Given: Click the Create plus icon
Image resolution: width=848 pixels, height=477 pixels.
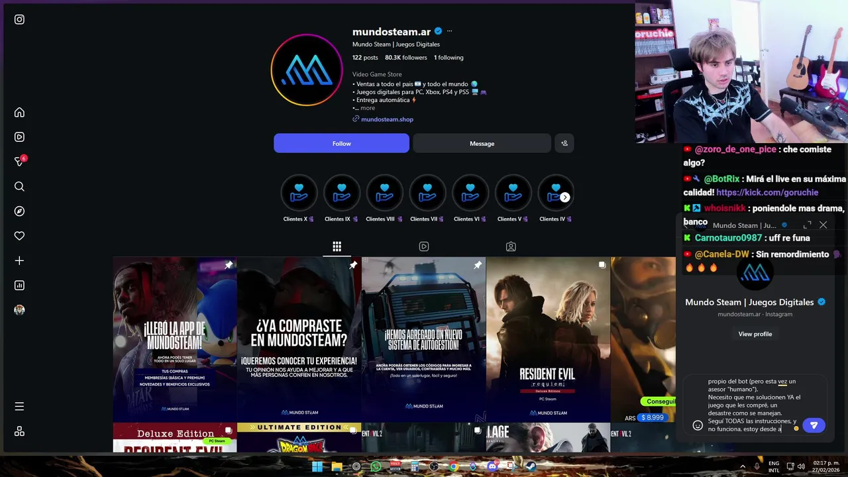Looking at the screenshot, I should click(x=19, y=261).
